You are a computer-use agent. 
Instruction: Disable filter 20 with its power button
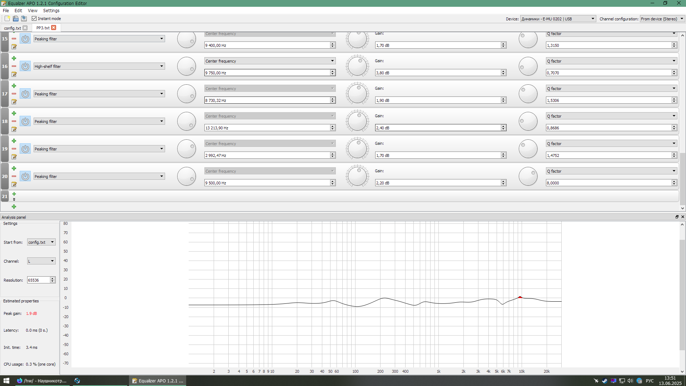point(25,177)
